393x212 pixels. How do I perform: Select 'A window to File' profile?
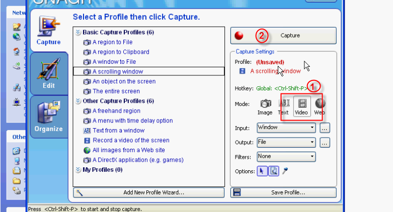tap(114, 62)
